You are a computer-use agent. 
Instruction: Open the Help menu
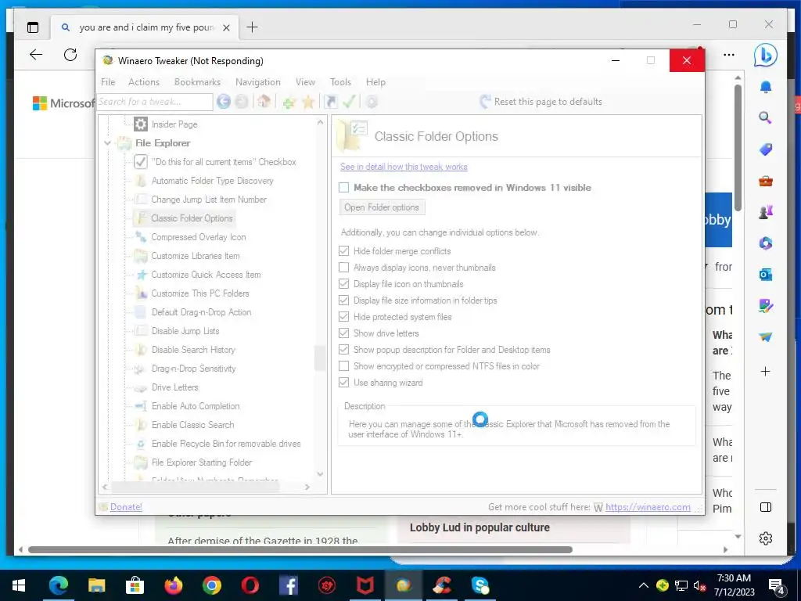point(375,81)
